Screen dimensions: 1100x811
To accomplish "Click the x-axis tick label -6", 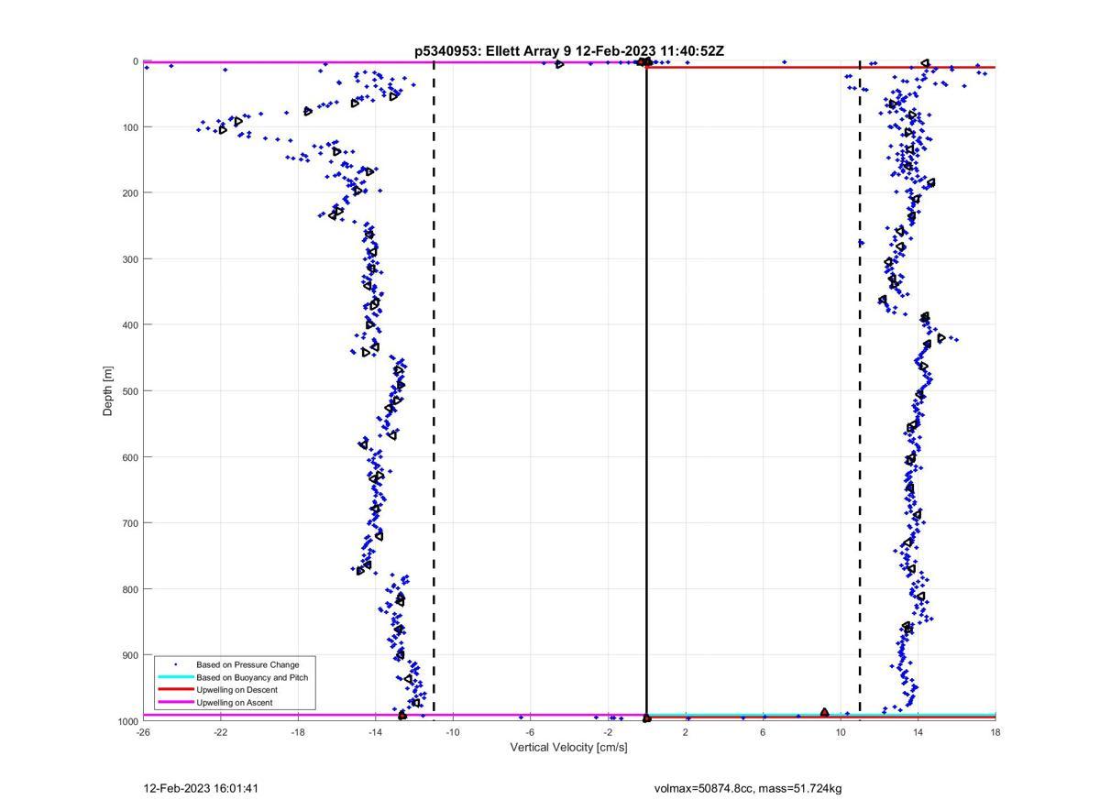I will tap(530, 732).
